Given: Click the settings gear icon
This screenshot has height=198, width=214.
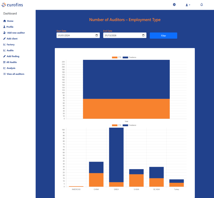Looking at the screenshot, I should tap(174, 5).
